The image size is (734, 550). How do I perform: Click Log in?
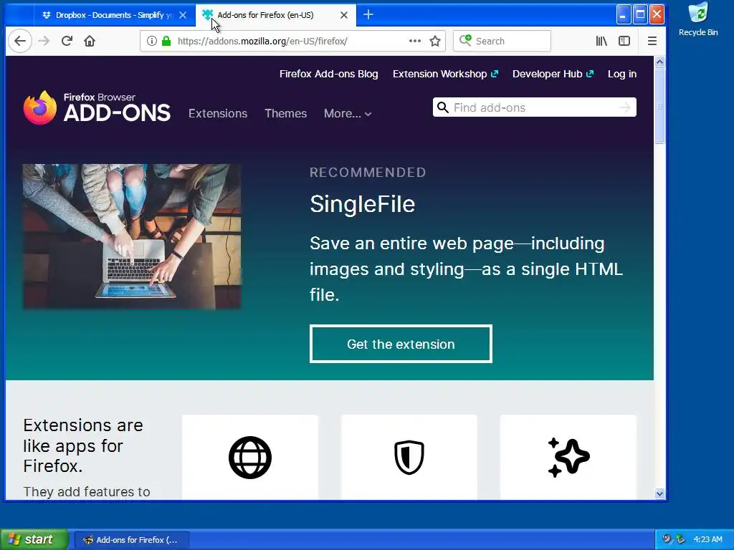(622, 74)
